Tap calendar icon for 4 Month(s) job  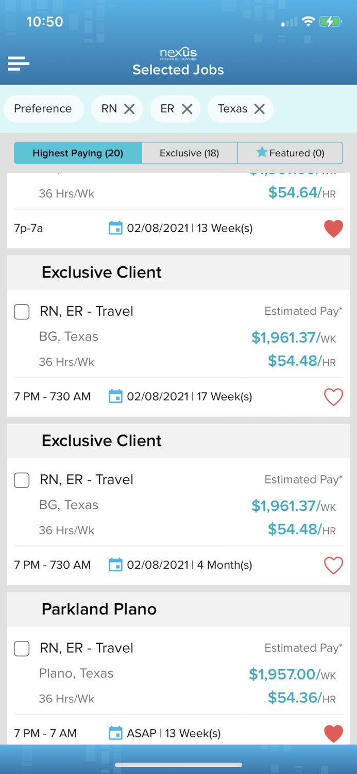(x=115, y=565)
